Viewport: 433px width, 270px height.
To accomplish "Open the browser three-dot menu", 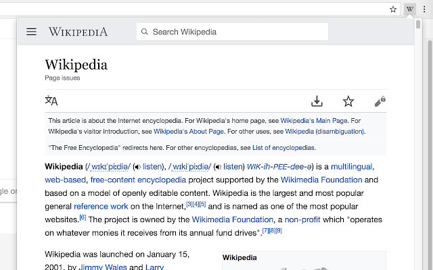I will [424, 9].
